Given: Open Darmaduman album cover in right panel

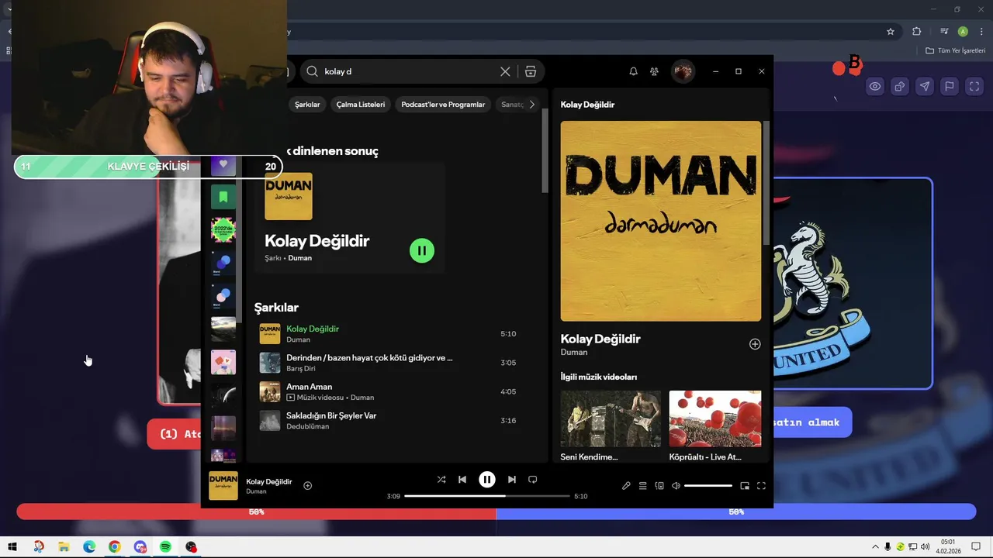Looking at the screenshot, I should pos(661,221).
